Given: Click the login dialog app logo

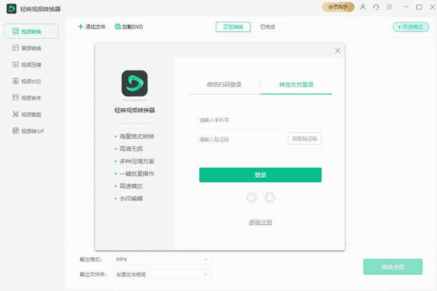Looking at the screenshot, I should [134, 84].
